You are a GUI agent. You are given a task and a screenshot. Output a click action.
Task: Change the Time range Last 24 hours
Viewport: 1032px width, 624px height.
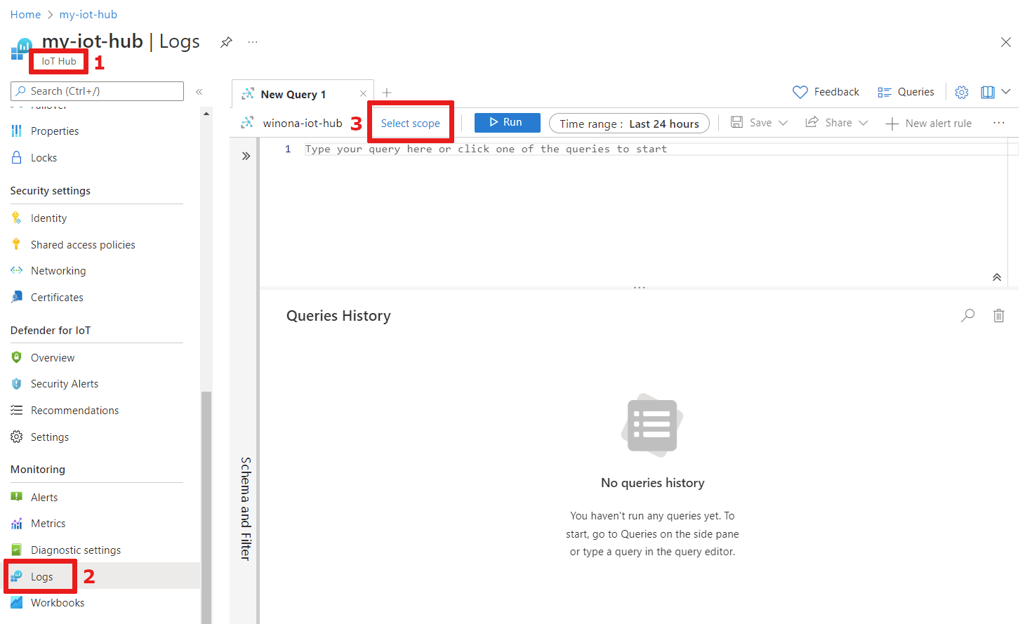click(x=629, y=124)
